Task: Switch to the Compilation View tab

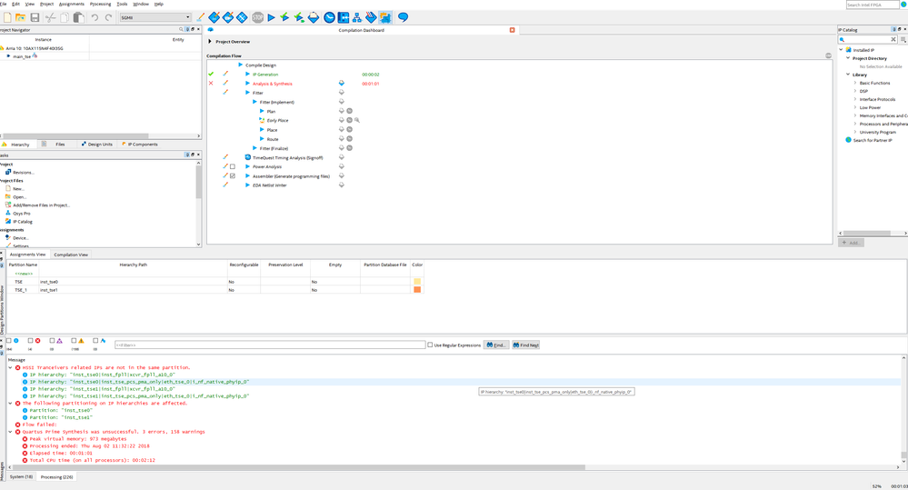Action: (x=71, y=255)
